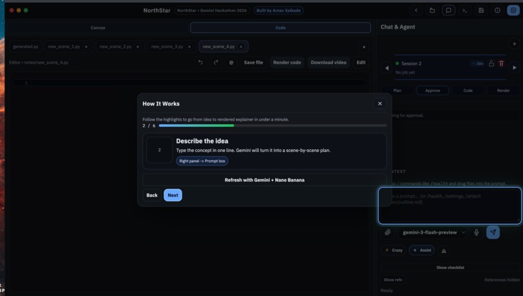
Task: Click the tutorial progress bar
Action: [273, 126]
